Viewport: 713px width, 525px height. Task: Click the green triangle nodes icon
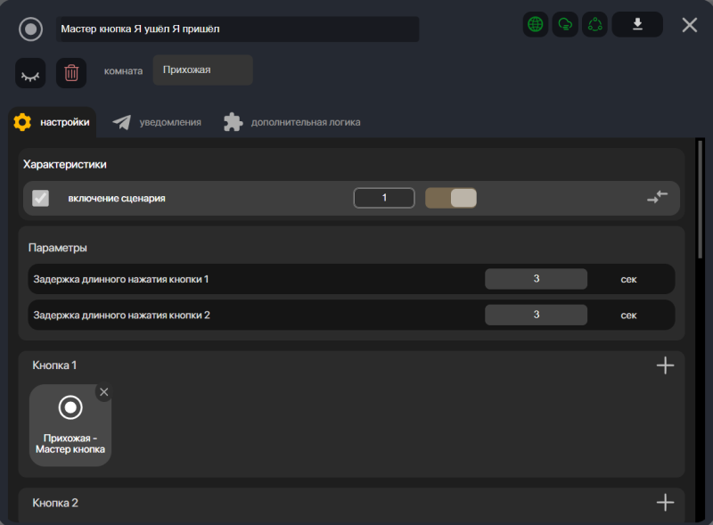coord(594,24)
